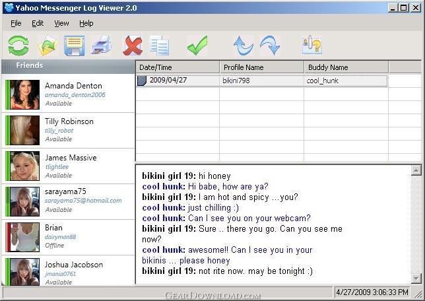425x301 pixels.
Task: Select Brian's profile photo
Action: point(24,237)
